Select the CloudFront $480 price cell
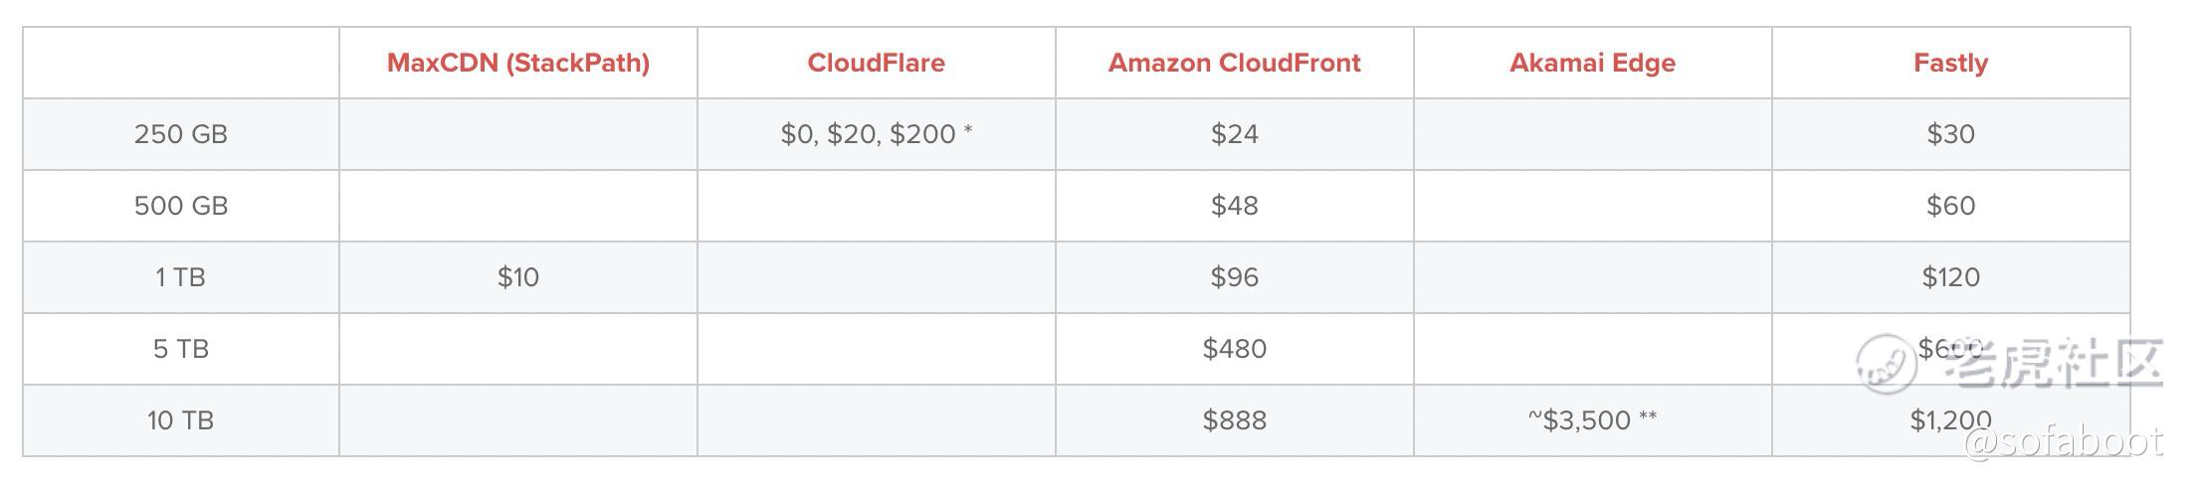2207x491 pixels. point(1234,349)
